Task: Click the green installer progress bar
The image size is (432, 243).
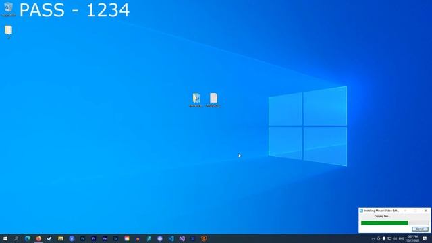Action: [394, 223]
